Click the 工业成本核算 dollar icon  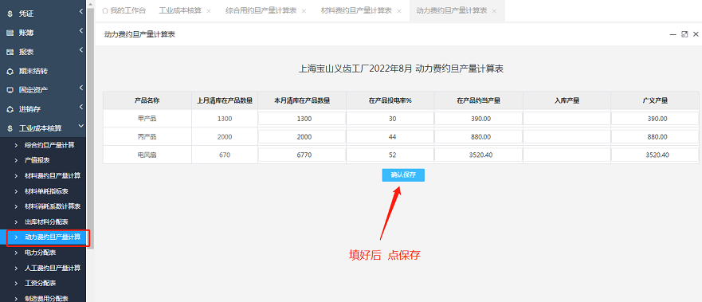10,128
